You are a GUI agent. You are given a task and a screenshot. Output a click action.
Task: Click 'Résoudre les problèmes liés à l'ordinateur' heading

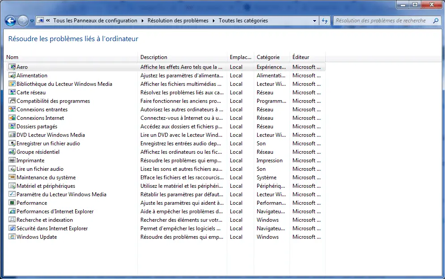coord(73,39)
